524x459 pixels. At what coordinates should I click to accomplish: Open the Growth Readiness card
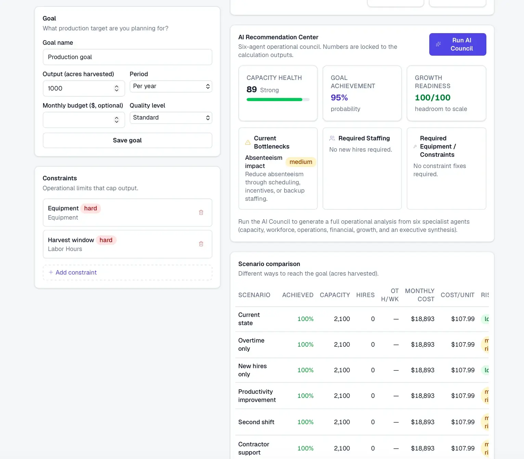[446, 93]
